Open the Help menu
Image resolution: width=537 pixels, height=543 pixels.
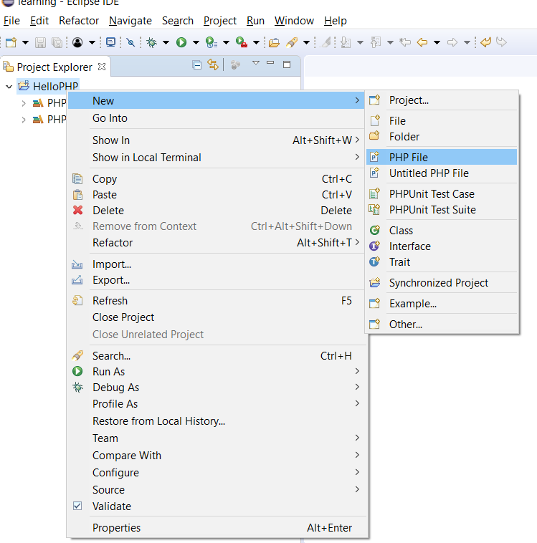coord(336,21)
